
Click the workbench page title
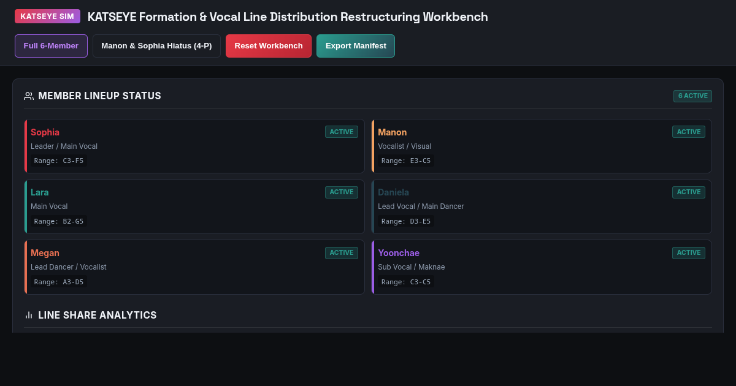coord(288,17)
